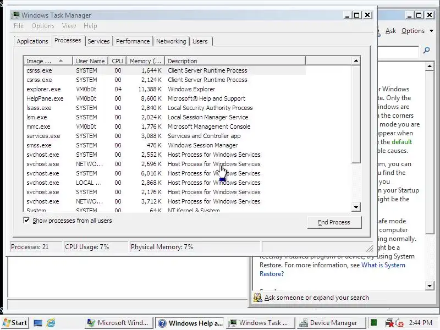Click search magnifier icon in Help window
The image size is (440, 330).
coord(427,50)
